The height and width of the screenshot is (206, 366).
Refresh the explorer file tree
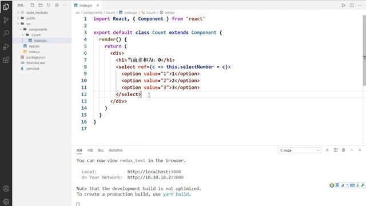click(49, 5)
